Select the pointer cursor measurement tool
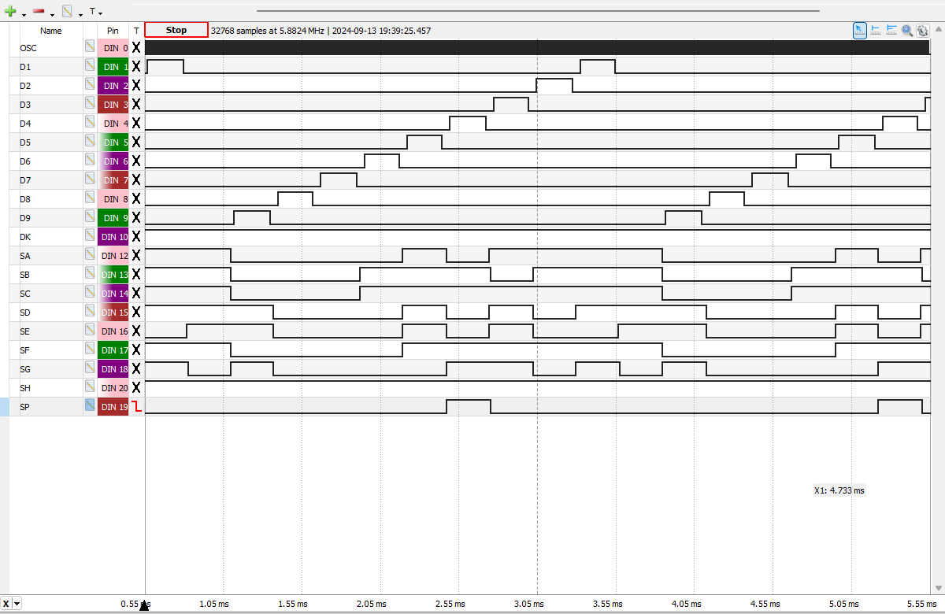The image size is (945, 614). pyautogui.click(x=860, y=30)
